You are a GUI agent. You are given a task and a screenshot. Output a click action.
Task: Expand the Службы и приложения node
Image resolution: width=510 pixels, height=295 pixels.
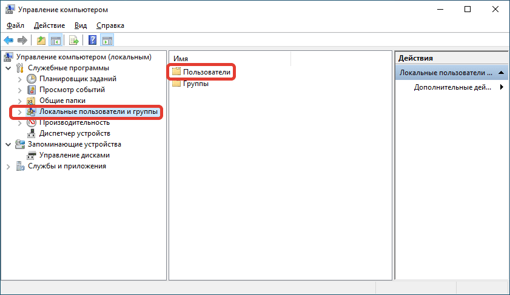[x=8, y=167]
